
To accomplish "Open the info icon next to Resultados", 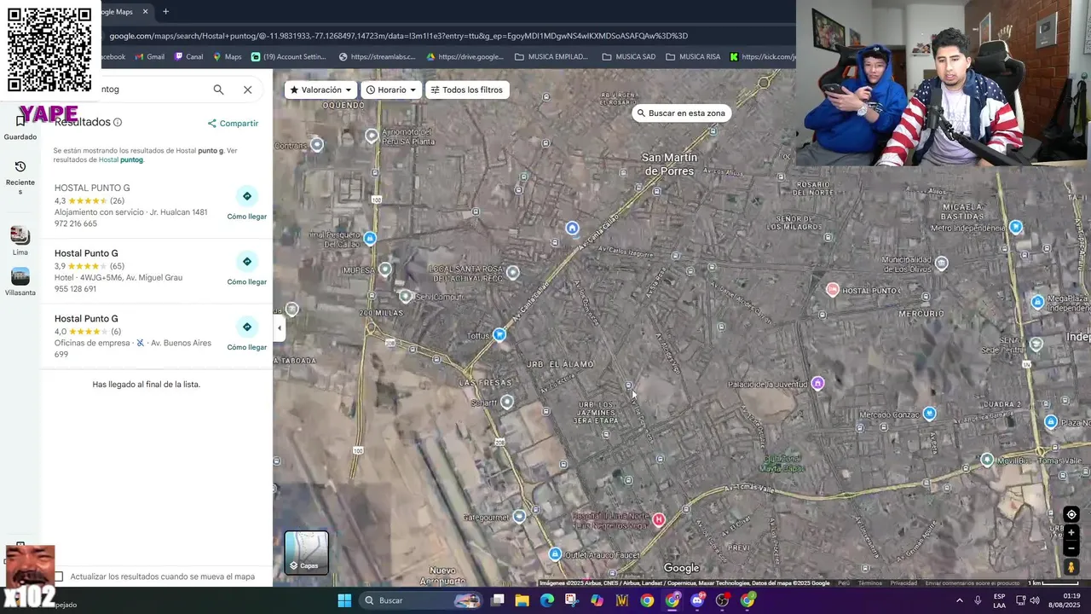I will (118, 123).
